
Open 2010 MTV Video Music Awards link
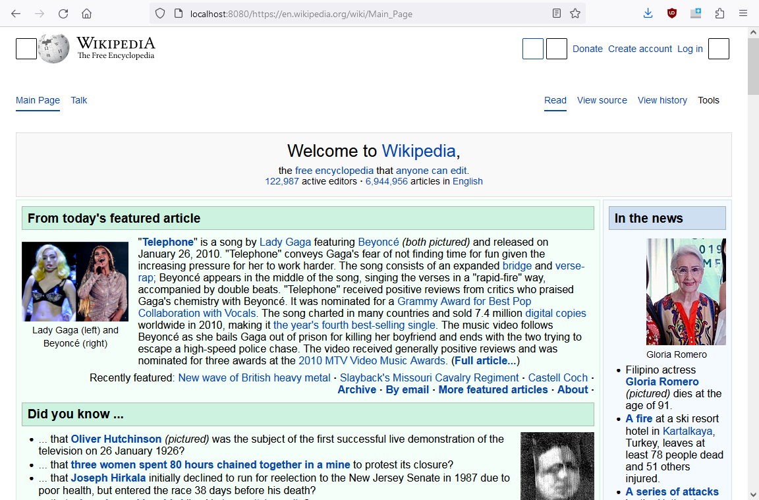coord(372,360)
